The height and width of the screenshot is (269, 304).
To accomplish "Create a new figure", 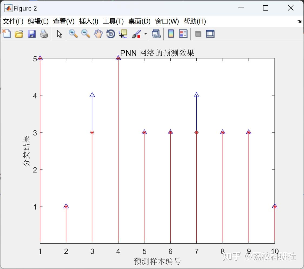I will (7, 34).
